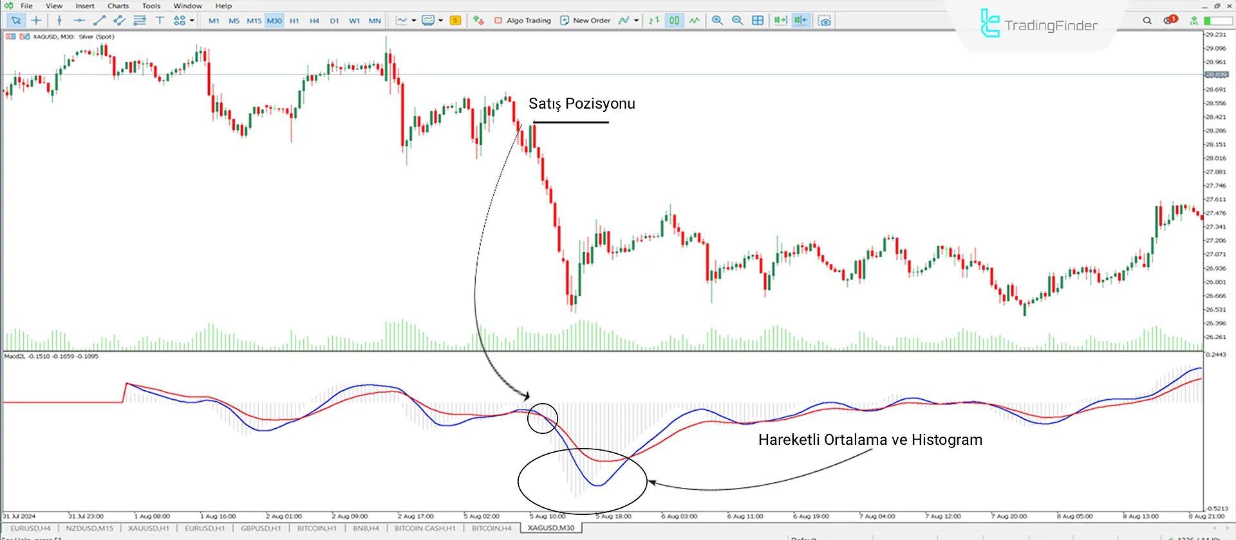Click the 28.286 level on the price scale
The image size is (1236, 540).
1215,130
